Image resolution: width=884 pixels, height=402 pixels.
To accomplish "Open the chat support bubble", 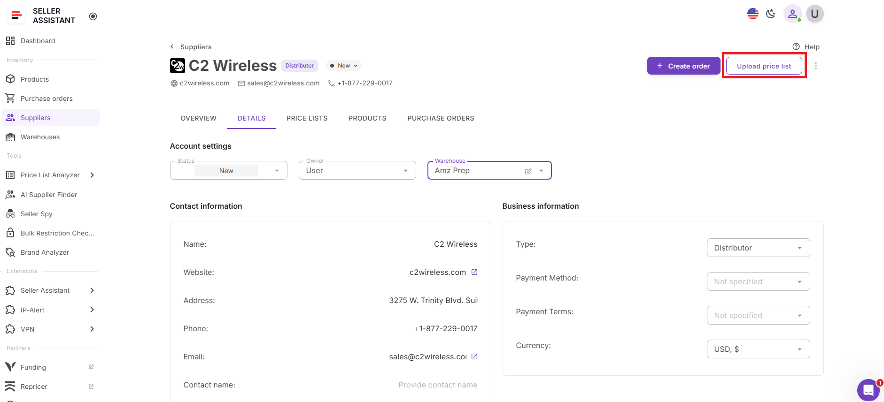I will click(868, 390).
